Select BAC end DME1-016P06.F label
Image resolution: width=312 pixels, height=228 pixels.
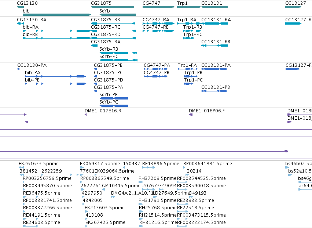coord(207,111)
